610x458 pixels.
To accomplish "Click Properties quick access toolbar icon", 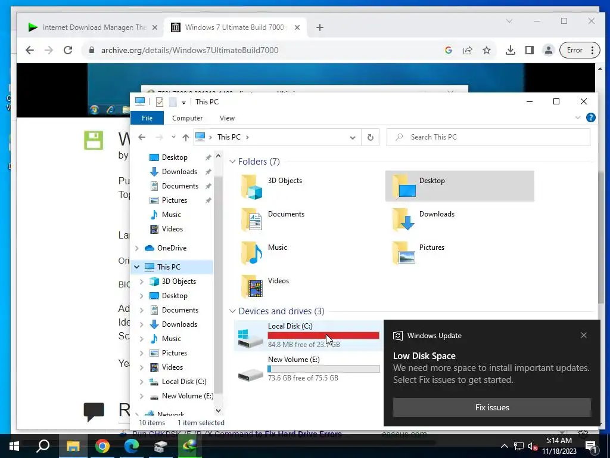I will coord(160,102).
